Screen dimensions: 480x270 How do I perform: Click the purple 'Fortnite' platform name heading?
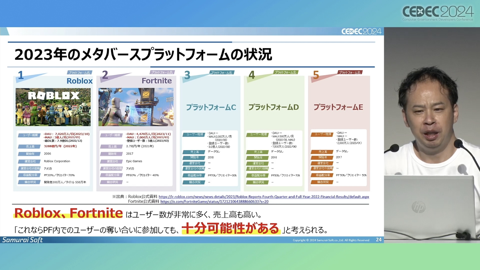157,81
